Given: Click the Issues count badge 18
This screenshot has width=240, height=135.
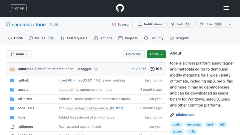Looking at the screenshot, I should (51, 38).
